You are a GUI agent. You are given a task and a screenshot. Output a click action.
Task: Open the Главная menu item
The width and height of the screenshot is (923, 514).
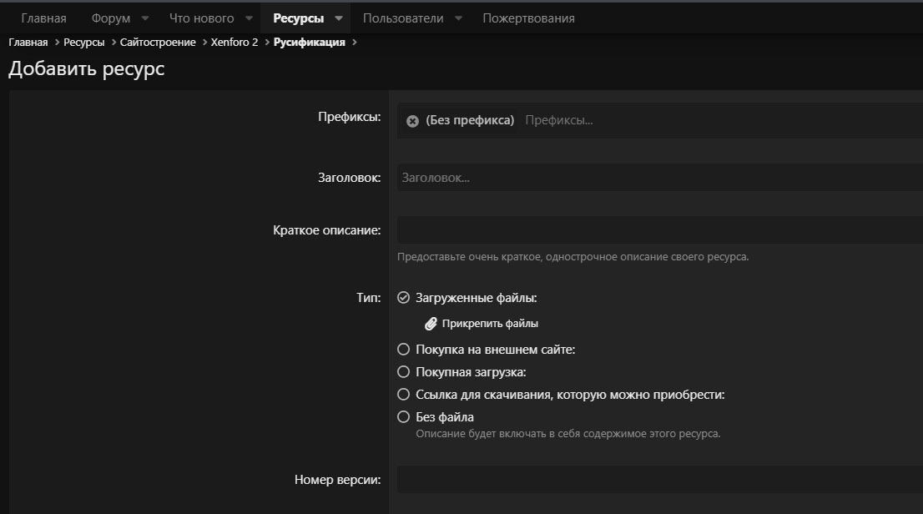(43, 17)
